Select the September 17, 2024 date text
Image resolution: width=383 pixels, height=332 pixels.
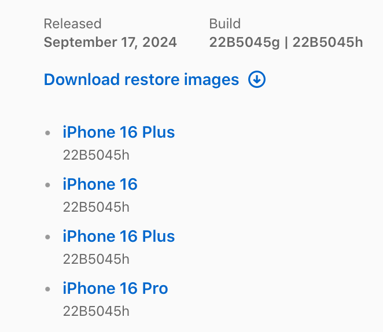pos(110,42)
